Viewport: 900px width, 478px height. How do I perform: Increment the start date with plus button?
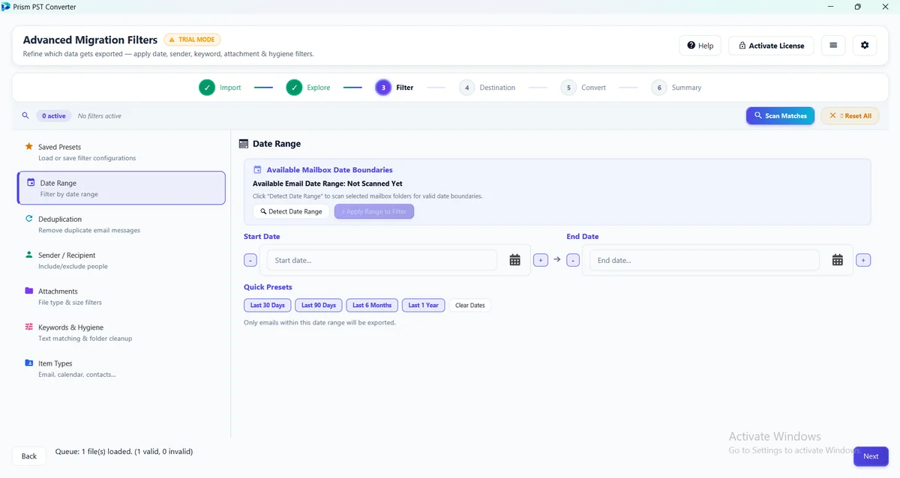541,260
